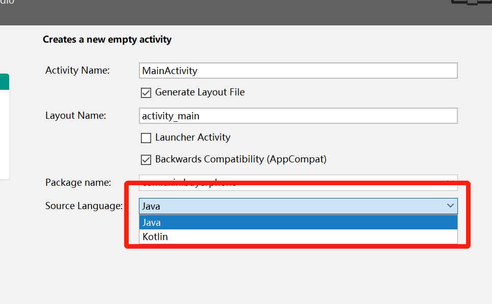492x304 pixels.
Task: Click the Package name label
Action: pyautogui.click(x=78, y=182)
